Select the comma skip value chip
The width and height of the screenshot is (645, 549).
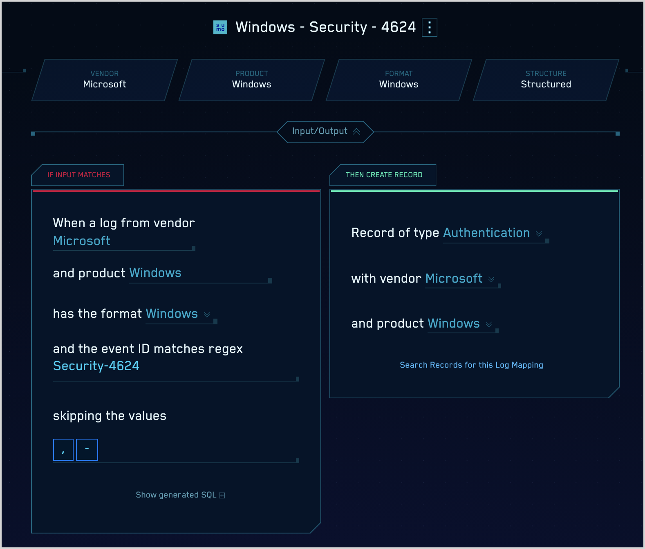tap(63, 449)
